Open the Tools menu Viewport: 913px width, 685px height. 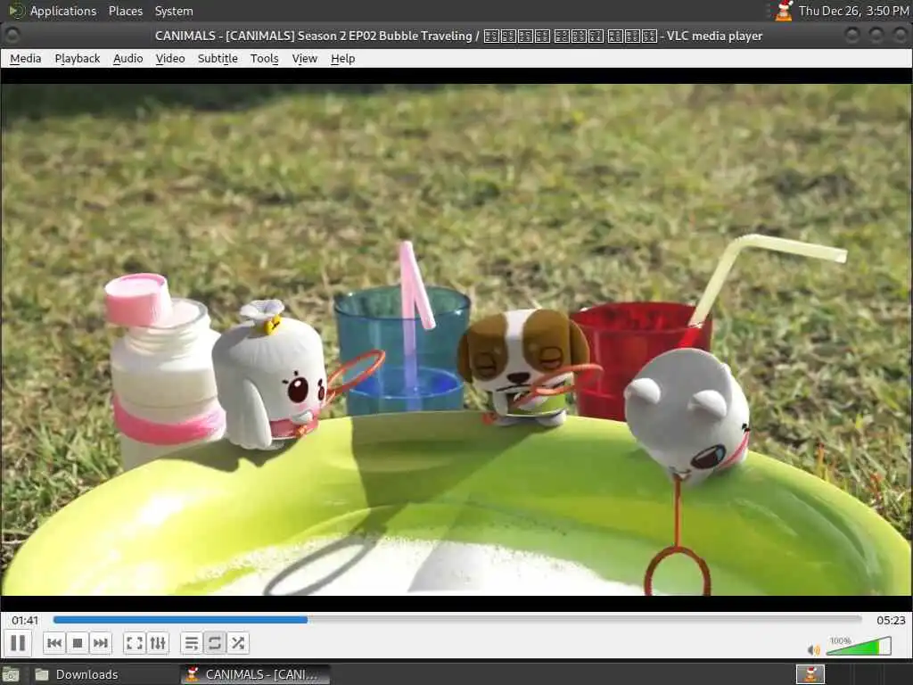point(264,58)
